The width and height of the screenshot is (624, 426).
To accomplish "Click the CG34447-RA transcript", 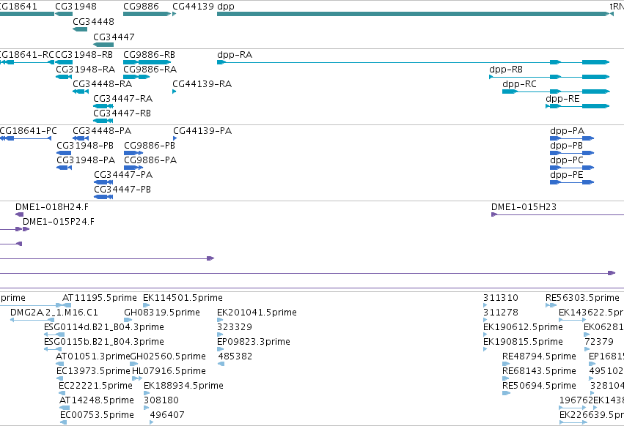I will tap(103, 106).
